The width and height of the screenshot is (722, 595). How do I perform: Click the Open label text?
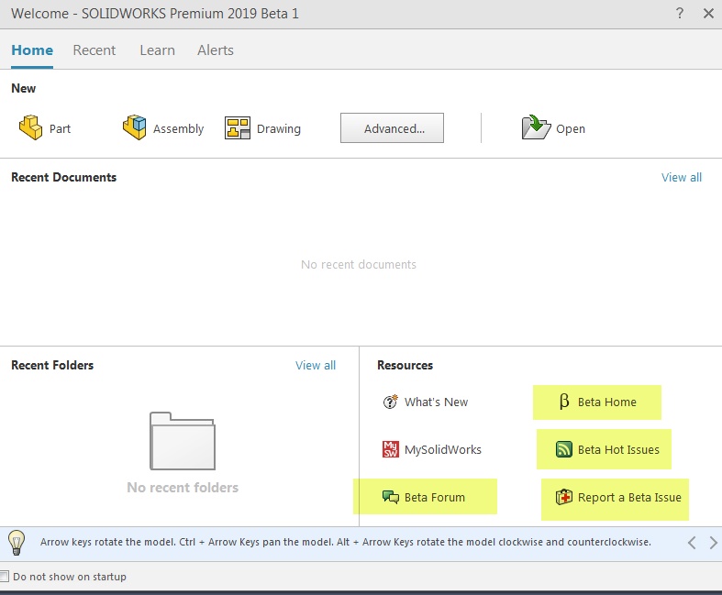point(571,129)
